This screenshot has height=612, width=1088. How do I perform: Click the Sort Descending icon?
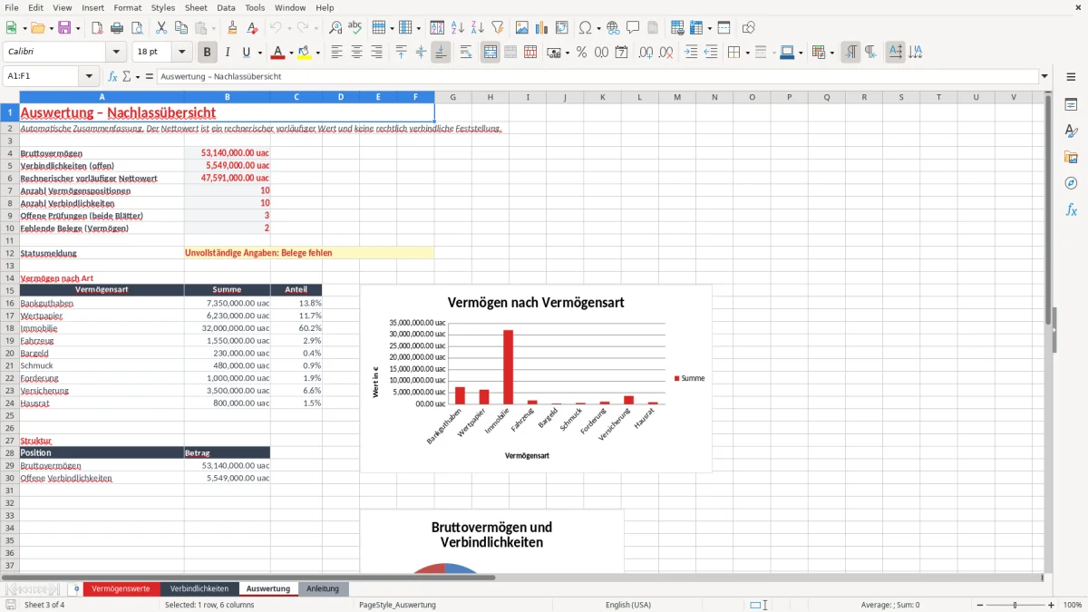(477, 28)
